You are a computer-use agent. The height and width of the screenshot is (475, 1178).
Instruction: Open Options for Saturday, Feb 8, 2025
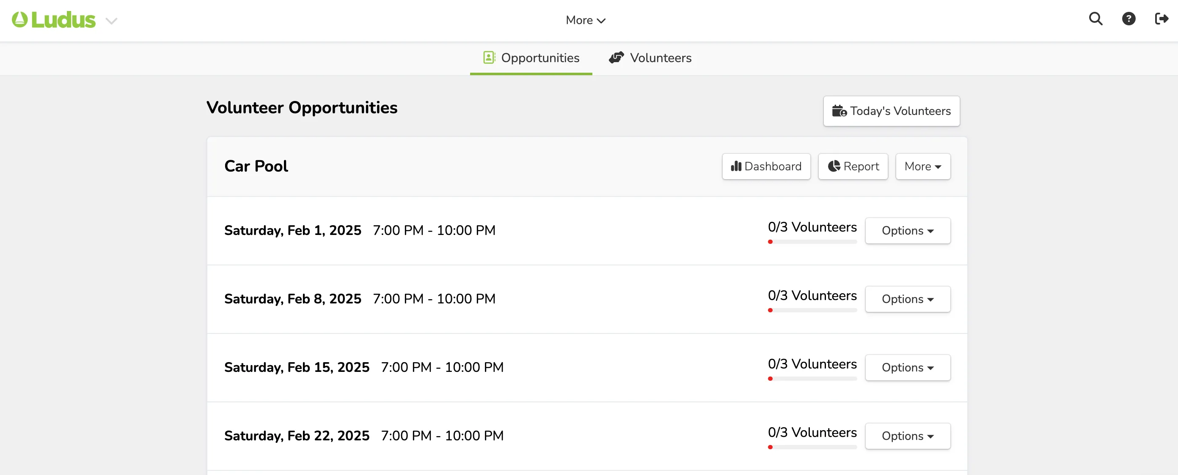[x=908, y=299]
